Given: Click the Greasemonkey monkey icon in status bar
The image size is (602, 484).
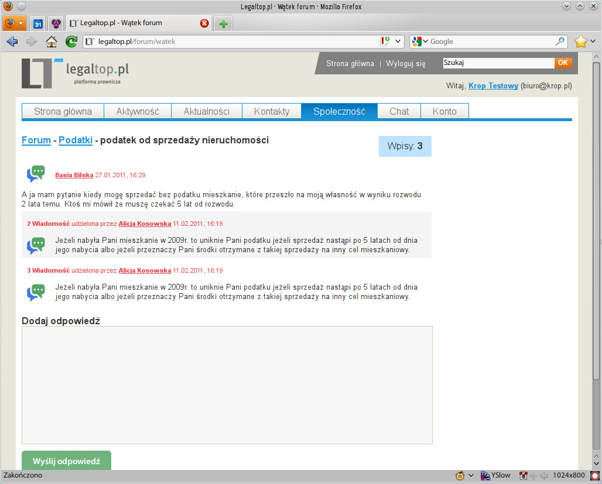Looking at the screenshot, I should click(x=460, y=475).
